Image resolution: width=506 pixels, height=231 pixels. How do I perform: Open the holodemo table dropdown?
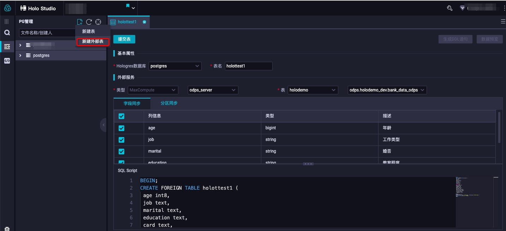click(x=313, y=90)
